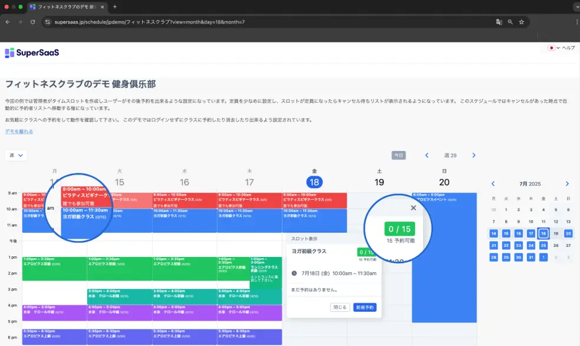The height and width of the screenshot is (346, 580).
Task: Select date 20 in mini calendar
Action: [x=568, y=233]
